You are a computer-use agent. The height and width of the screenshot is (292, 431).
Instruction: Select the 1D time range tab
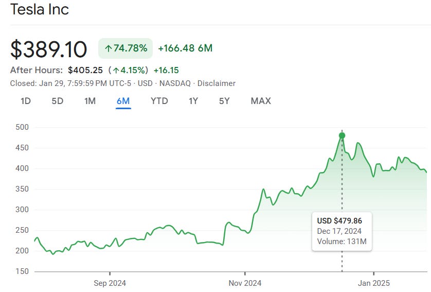point(26,101)
